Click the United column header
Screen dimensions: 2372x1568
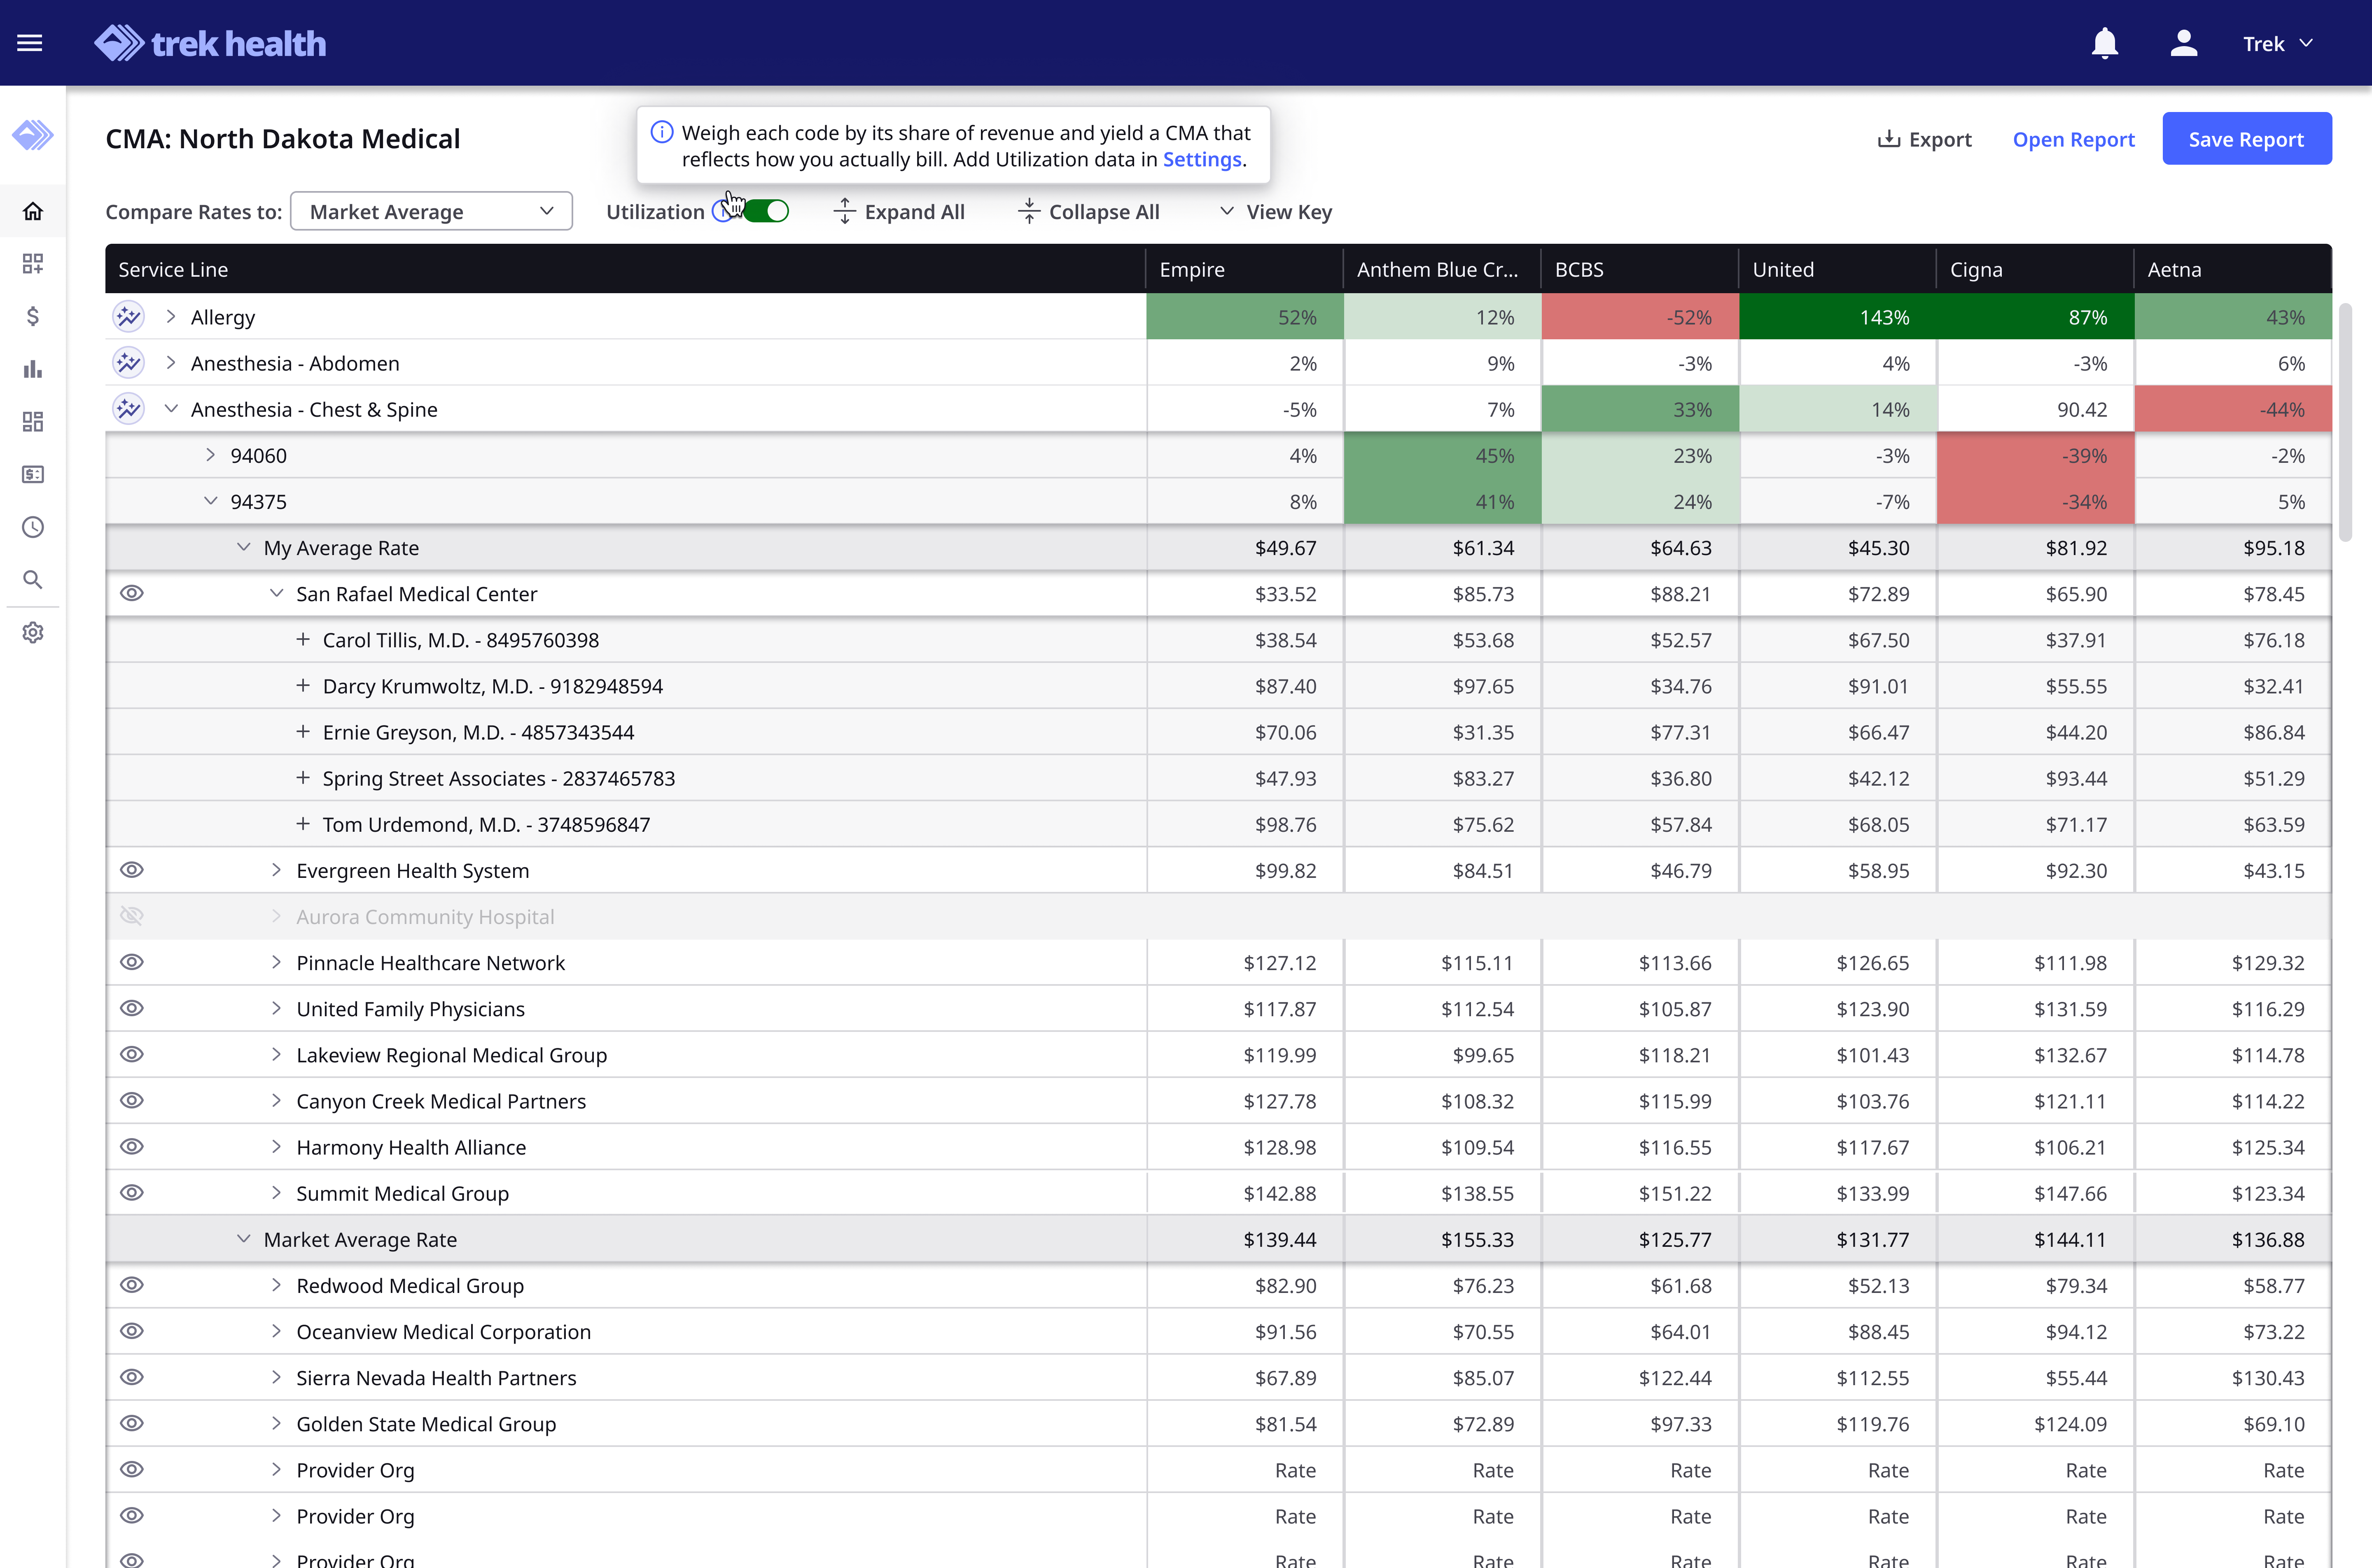point(1837,269)
